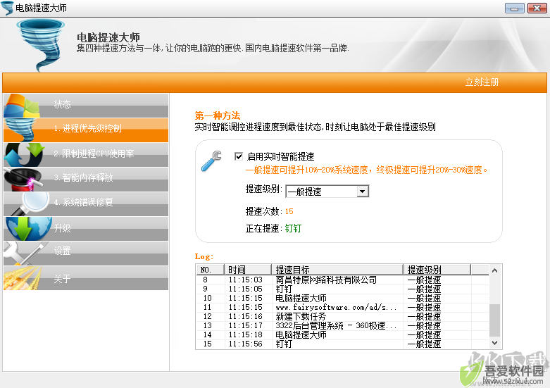Sort log by 时间 column header
The width and height of the screenshot is (550, 388).
click(248, 270)
